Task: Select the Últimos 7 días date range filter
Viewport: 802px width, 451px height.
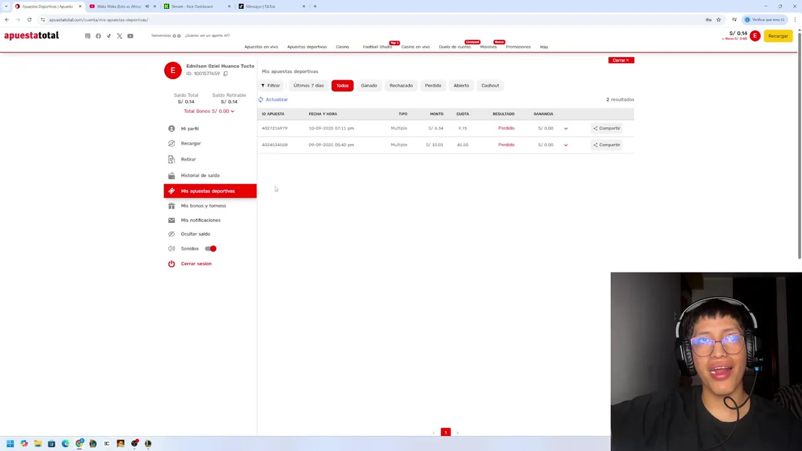Action: 309,85
